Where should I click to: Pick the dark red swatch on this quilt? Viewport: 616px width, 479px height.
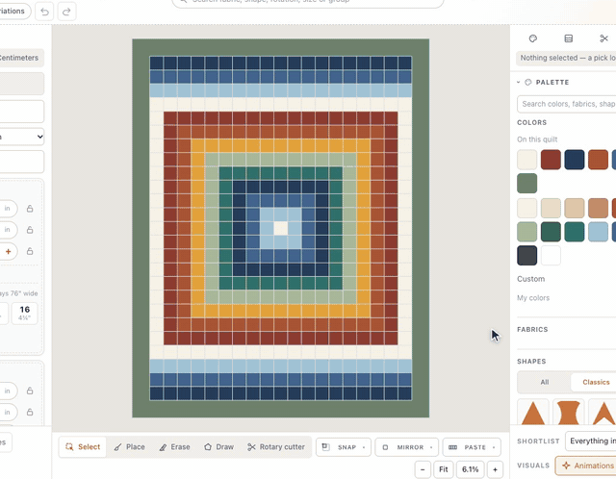551,160
